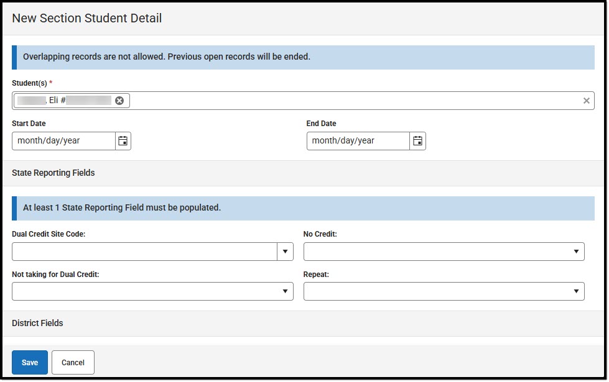Expand the District Fields section
The height and width of the screenshot is (382, 609).
click(37, 323)
